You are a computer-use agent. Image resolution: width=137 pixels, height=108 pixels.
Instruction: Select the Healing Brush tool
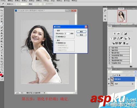pos(2,27)
